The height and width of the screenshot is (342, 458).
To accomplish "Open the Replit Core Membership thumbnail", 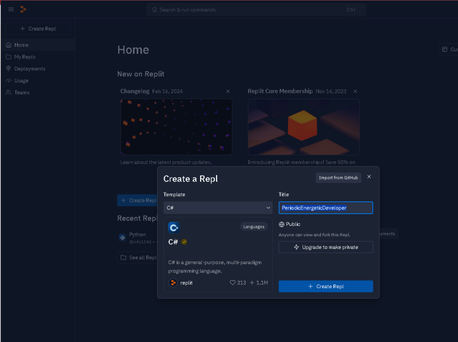I will click(304, 127).
